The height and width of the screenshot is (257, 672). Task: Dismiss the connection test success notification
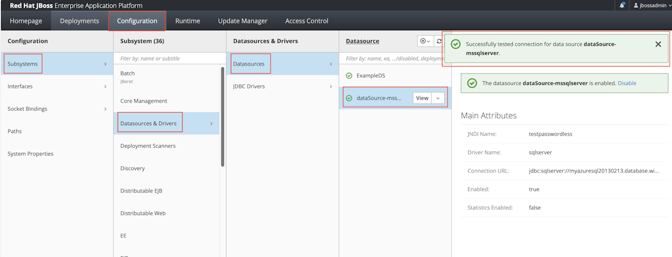[658, 44]
